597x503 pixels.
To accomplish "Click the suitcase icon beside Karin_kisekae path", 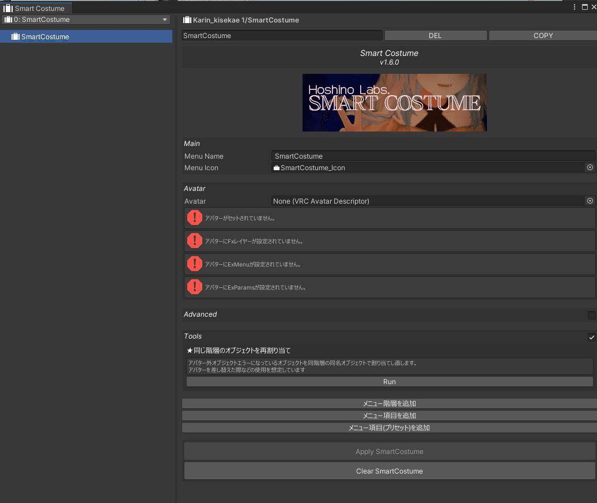I will click(187, 20).
